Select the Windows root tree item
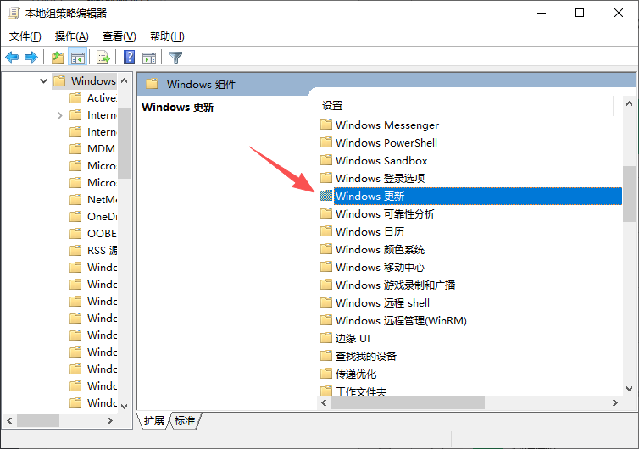The width and height of the screenshot is (639, 449). tap(93, 80)
